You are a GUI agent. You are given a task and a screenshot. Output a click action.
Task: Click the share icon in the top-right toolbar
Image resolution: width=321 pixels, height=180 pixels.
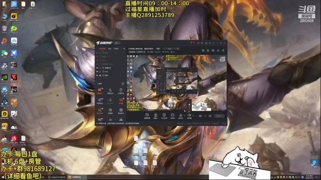223,50
